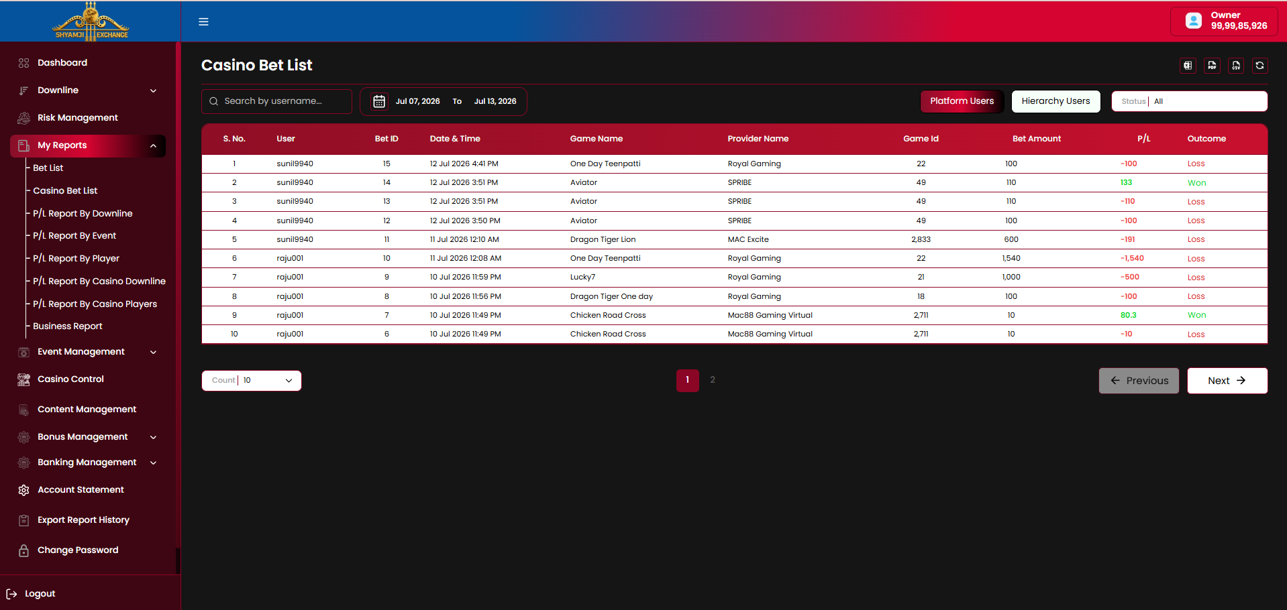Jump to pagination page 2
This screenshot has width=1287, height=610.
[713, 380]
